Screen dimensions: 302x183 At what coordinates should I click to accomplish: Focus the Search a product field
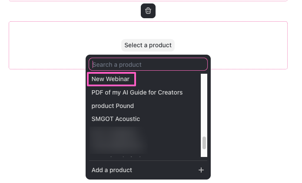pyautogui.click(x=148, y=65)
